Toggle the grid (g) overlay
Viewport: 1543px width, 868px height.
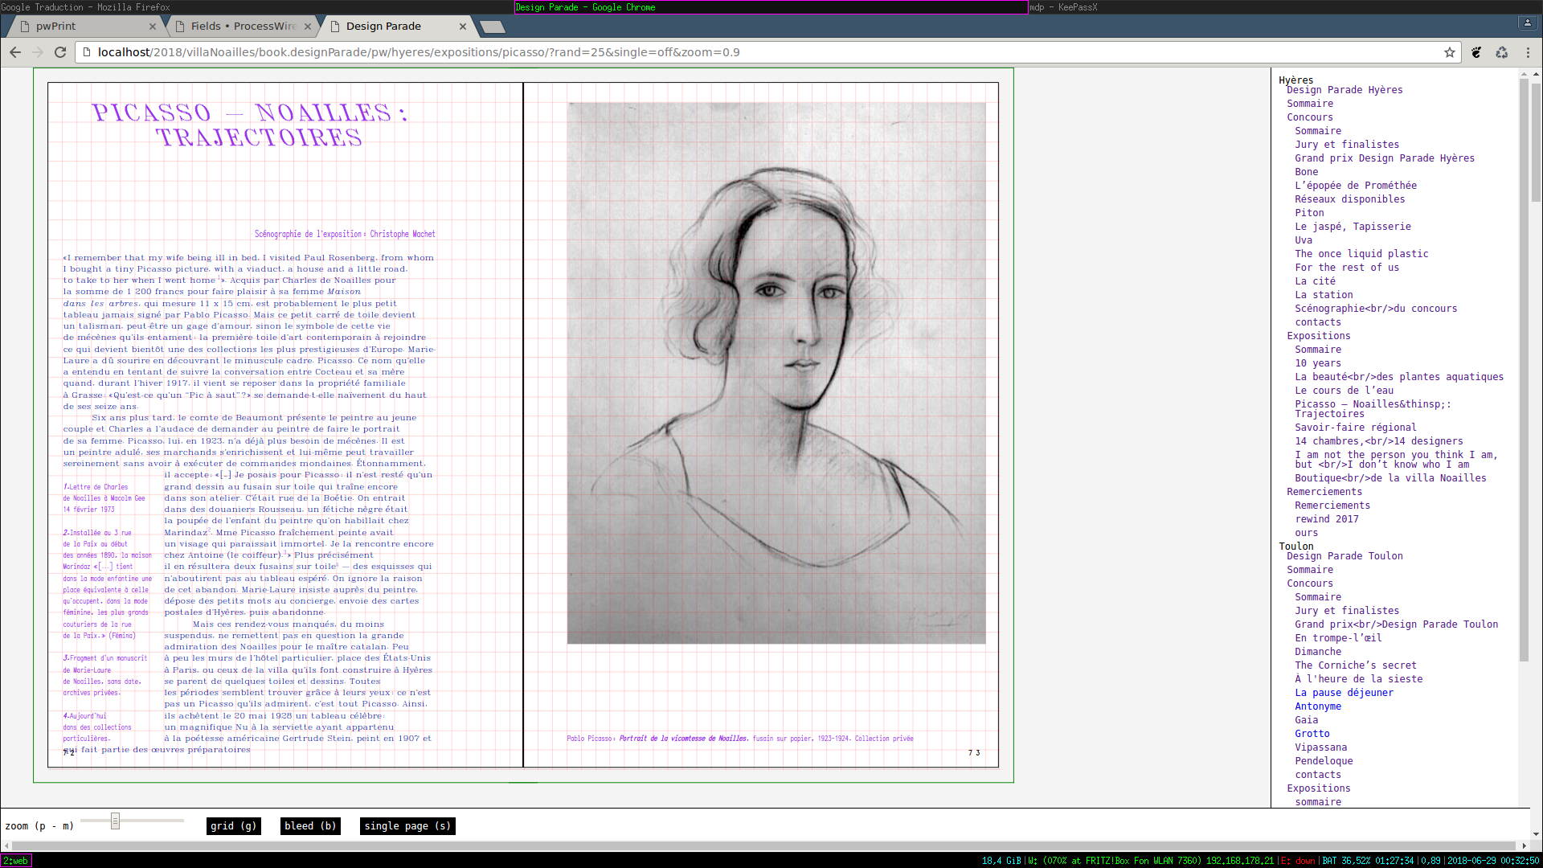233,826
